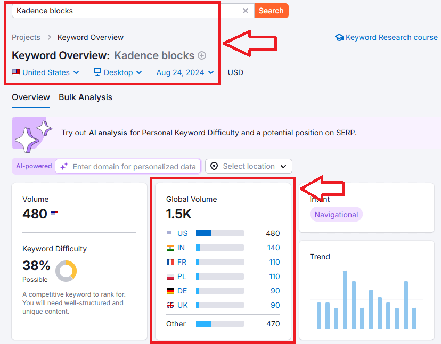
Task: Click the tallest bar in Trend chart
Action: 345,300
